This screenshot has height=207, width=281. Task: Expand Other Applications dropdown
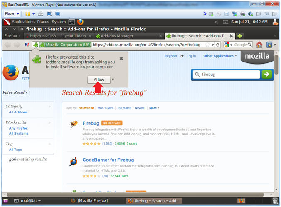(x=220, y=56)
